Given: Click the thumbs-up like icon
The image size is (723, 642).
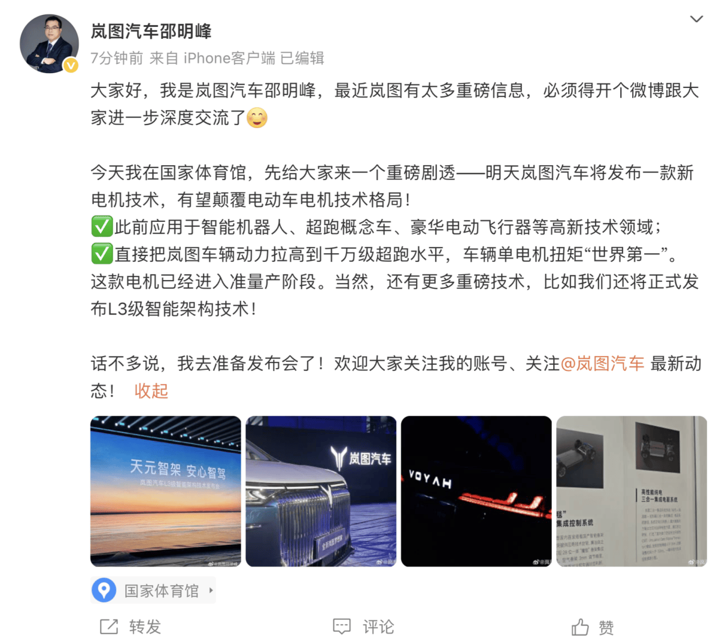Looking at the screenshot, I should click(580, 627).
